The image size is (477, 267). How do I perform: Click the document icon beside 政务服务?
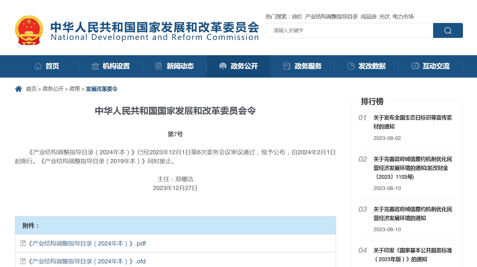click(x=287, y=66)
